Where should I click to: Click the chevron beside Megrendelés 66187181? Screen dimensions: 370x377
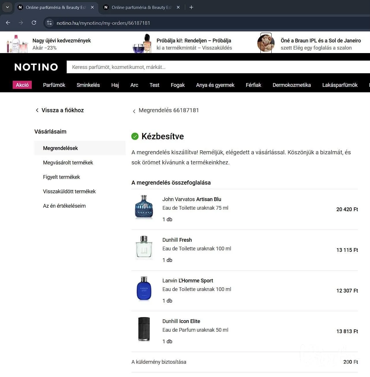pos(134,111)
